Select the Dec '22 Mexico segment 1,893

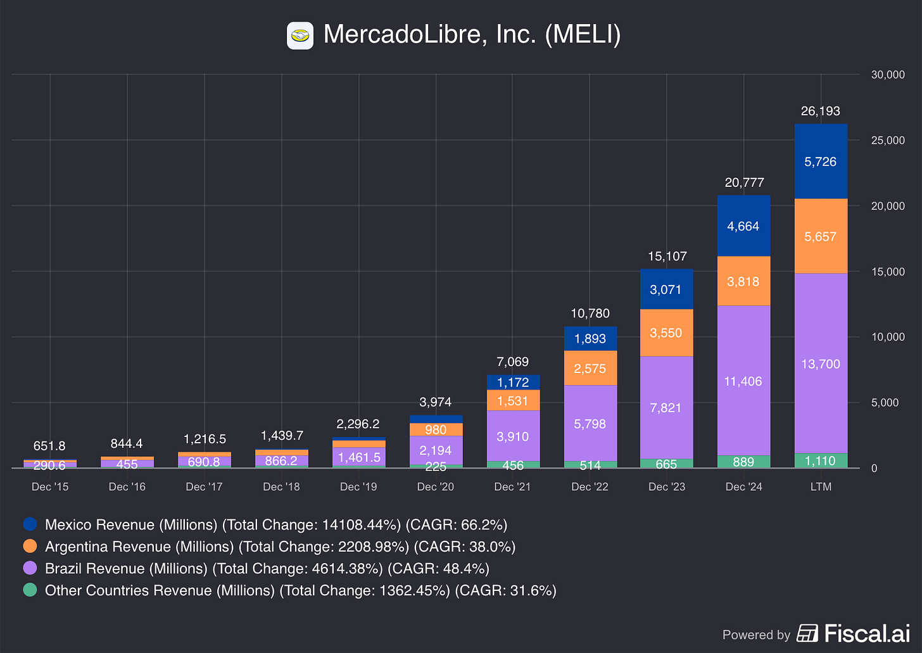coord(590,339)
